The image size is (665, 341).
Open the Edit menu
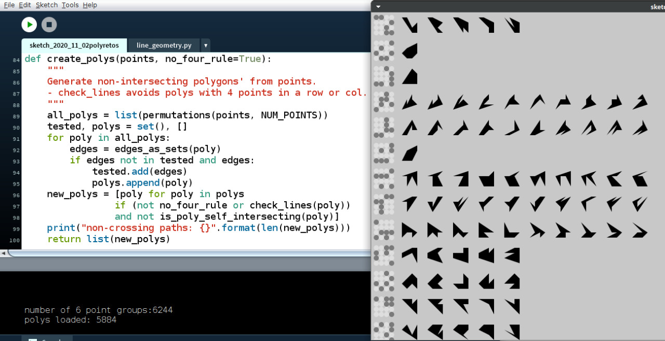[x=25, y=5]
